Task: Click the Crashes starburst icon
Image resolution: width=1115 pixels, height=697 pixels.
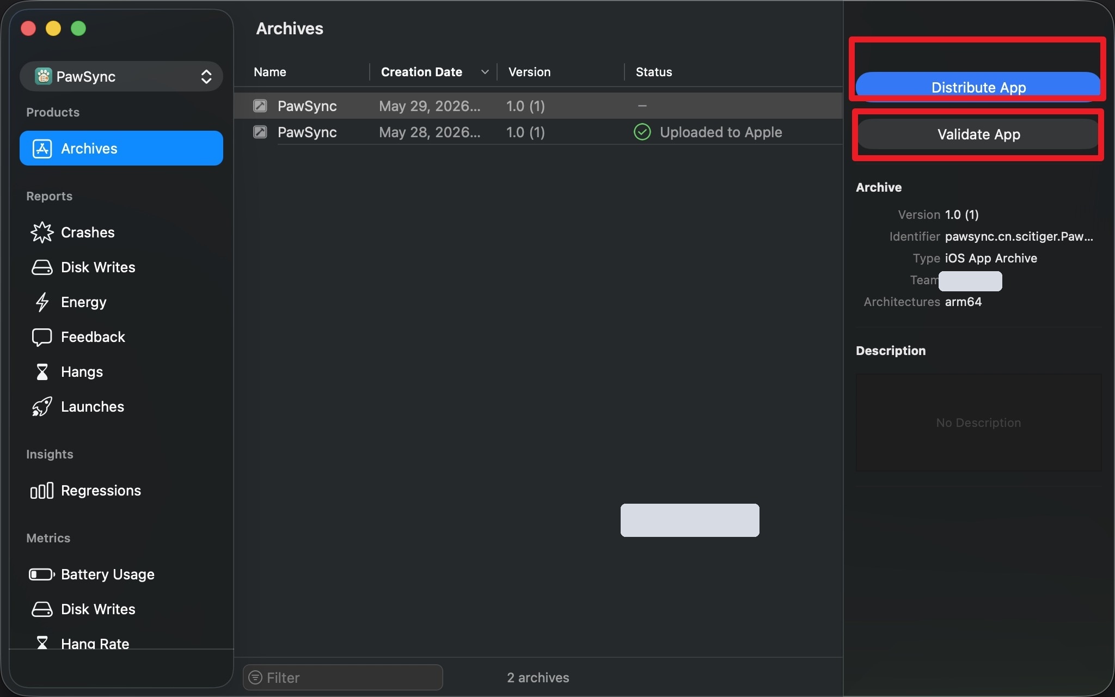Action: tap(42, 233)
